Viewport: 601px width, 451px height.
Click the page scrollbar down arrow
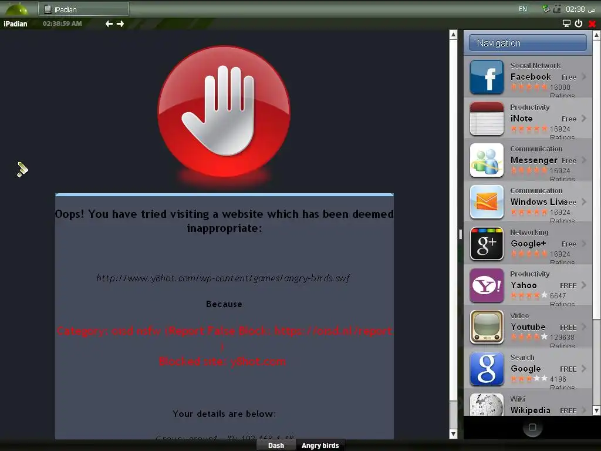pyautogui.click(x=454, y=434)
